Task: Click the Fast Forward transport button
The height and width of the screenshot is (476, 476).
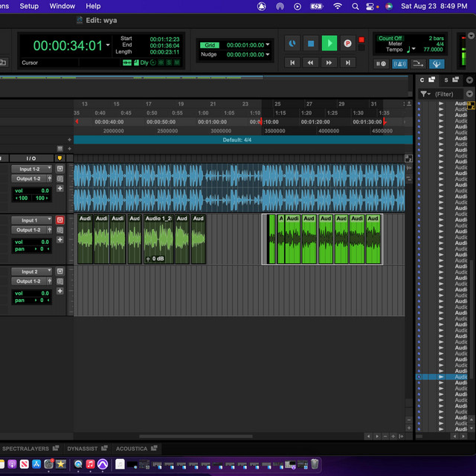Action: (x=329, y=63)
